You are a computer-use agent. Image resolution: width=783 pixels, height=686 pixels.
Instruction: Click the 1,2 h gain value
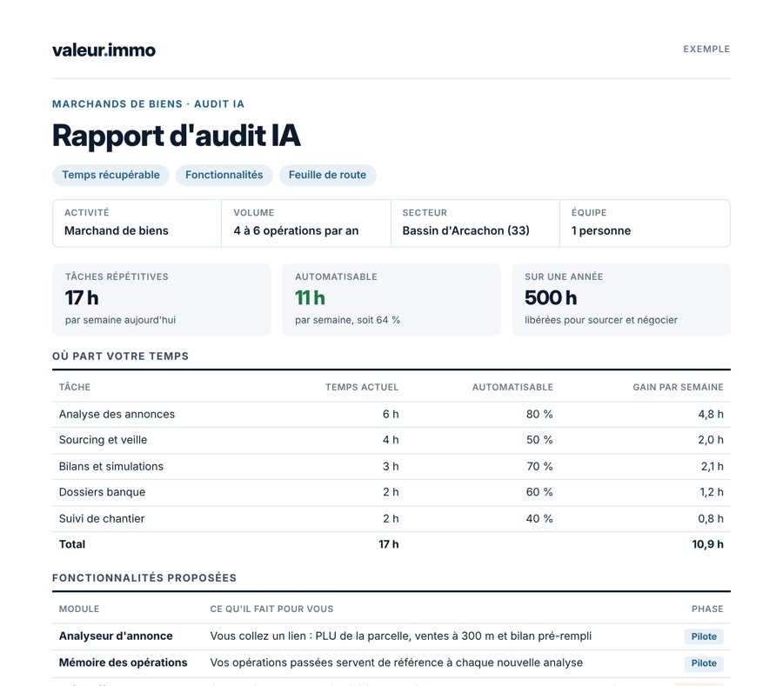point(712,492)
